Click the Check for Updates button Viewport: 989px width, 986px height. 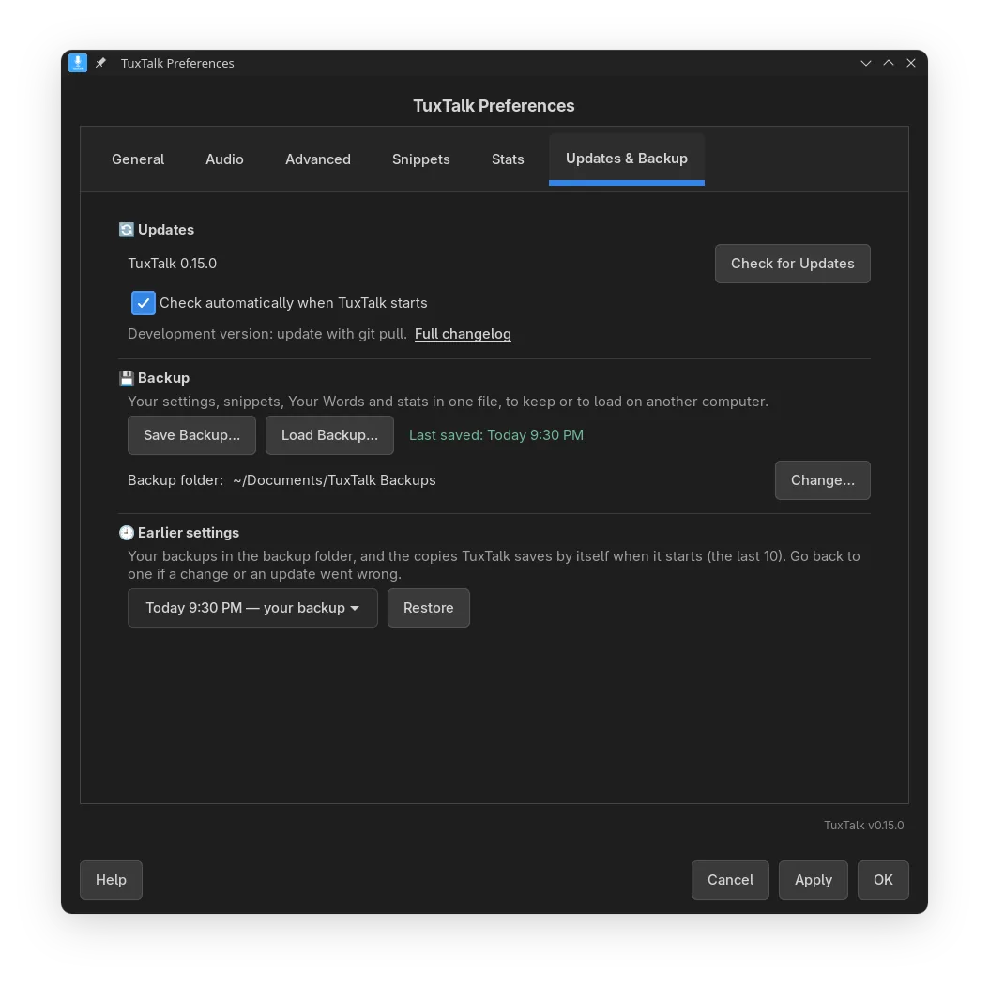coord(792,264)
